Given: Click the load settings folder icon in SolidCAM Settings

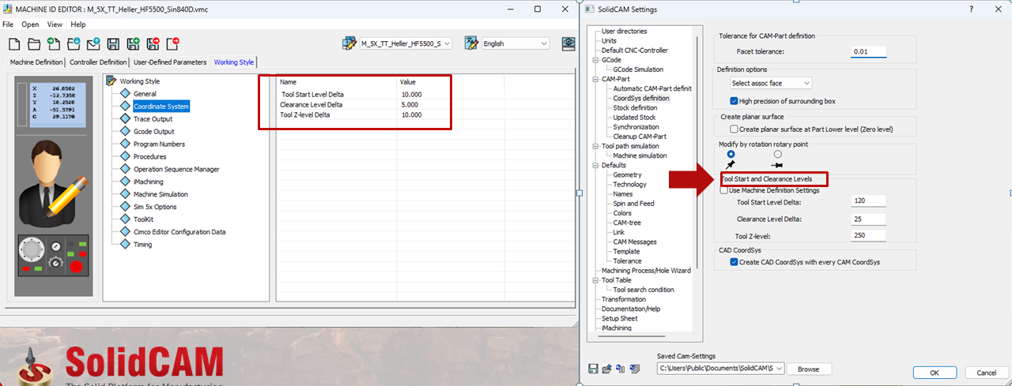Looking at the screenshot, I should (x=607, y=369).
